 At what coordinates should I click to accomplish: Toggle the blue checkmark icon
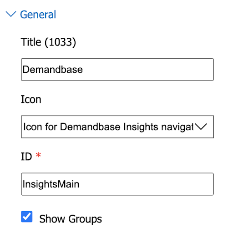pos(27,217)
